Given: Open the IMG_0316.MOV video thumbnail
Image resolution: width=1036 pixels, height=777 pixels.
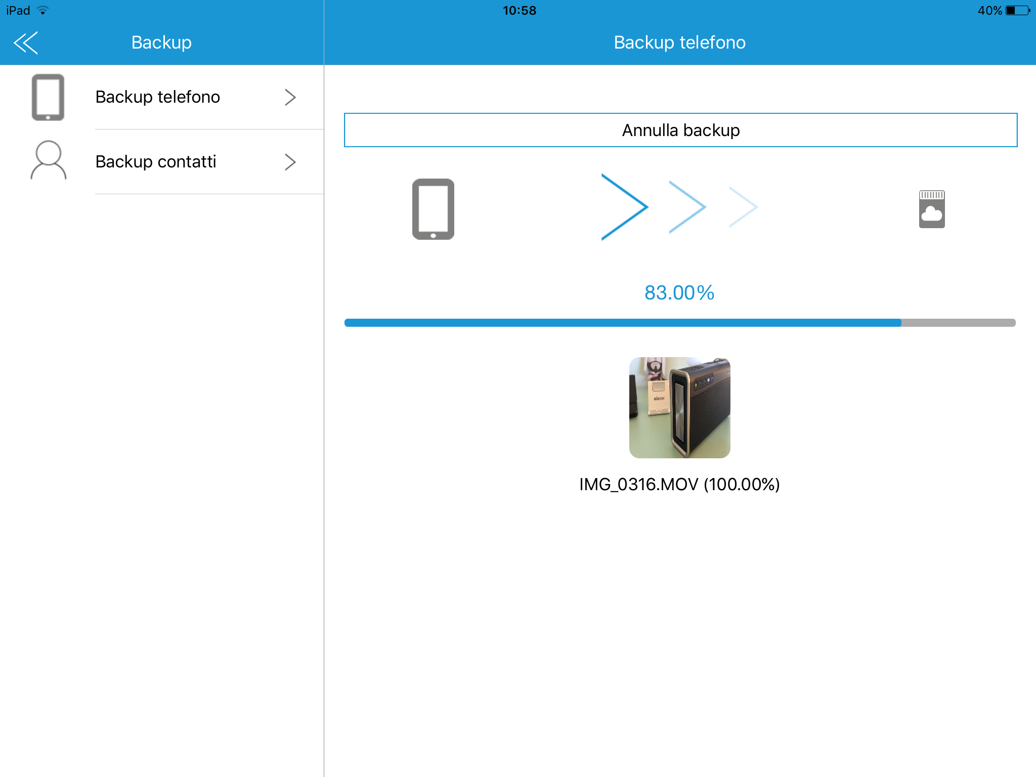Looking at the screenshot, I should [679, 408].
